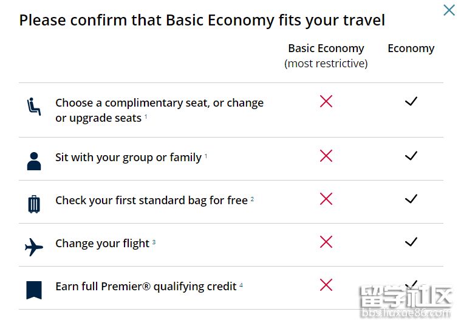
Task: Click the person icon for group seating
Action: coord(34,161)
